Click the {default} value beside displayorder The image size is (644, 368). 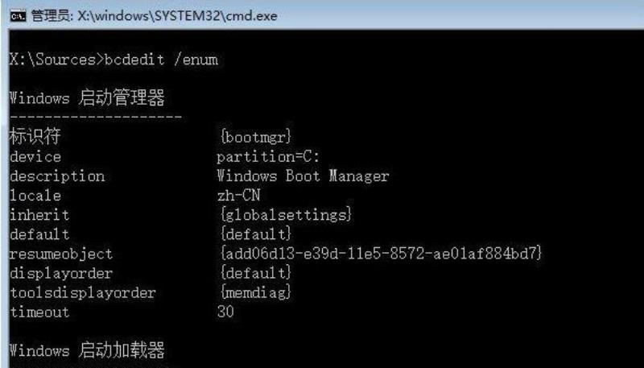click(x=255, y=273)
